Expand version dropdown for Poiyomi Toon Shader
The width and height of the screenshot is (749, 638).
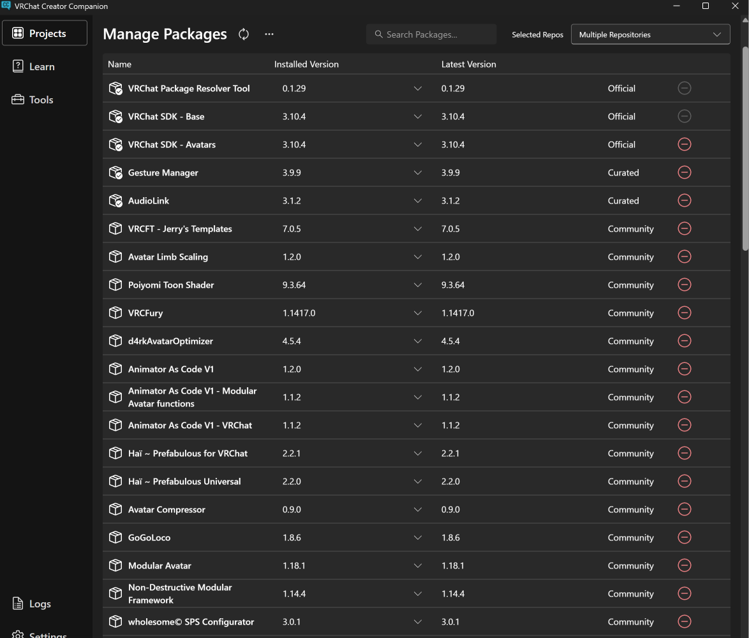tap(418, 285)
